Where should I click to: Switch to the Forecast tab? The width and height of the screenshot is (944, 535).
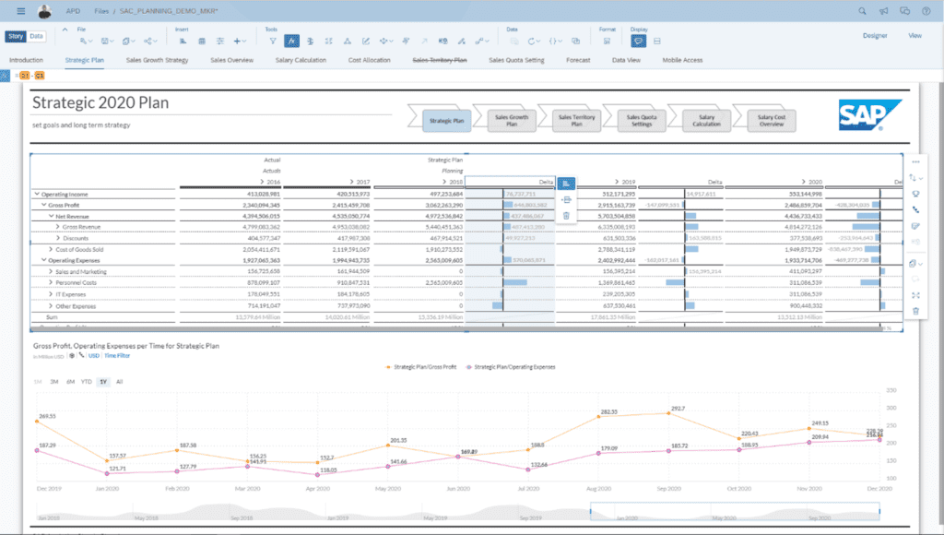tap(578, 60)
